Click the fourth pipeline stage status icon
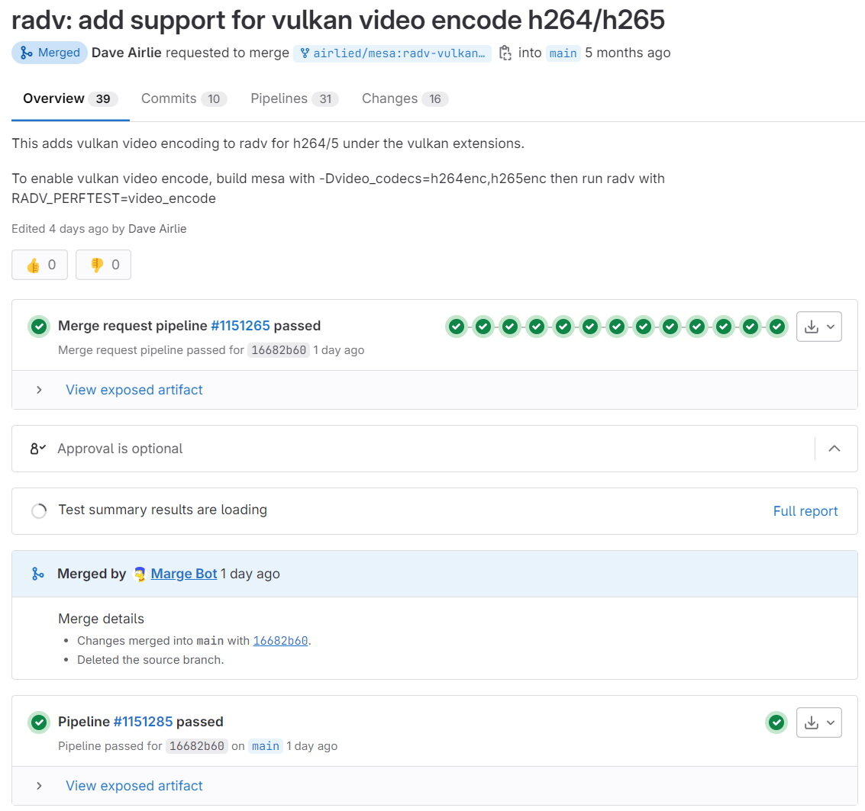Image resolution: width=865 pixels, height=811 pixels. click(x=537, y=327)
